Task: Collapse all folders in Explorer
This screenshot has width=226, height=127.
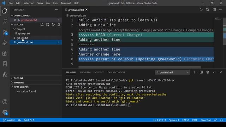Action: pyautogui.click(x=59, y=24)
